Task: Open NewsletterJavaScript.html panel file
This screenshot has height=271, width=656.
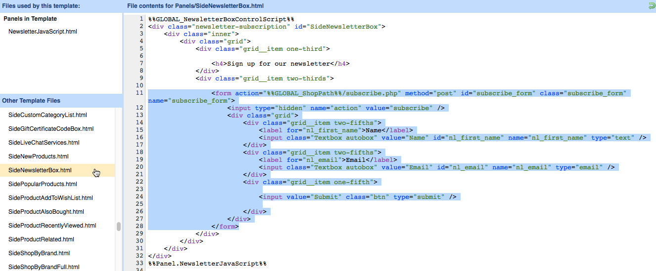Action: [43, 32]
